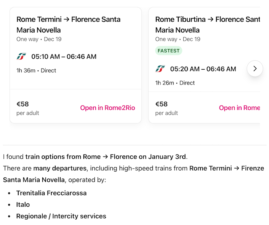Click the green FASTEST badge
Screen dimensions: 269x225
(x=169, y=51)
